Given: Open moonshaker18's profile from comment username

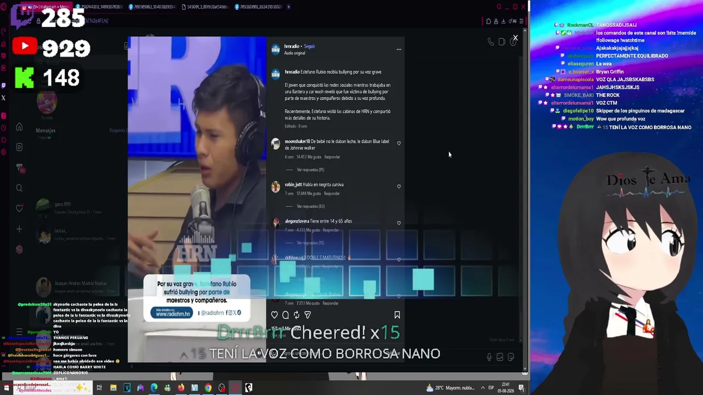Looking at the screenshot, I should tap(298, 142).
